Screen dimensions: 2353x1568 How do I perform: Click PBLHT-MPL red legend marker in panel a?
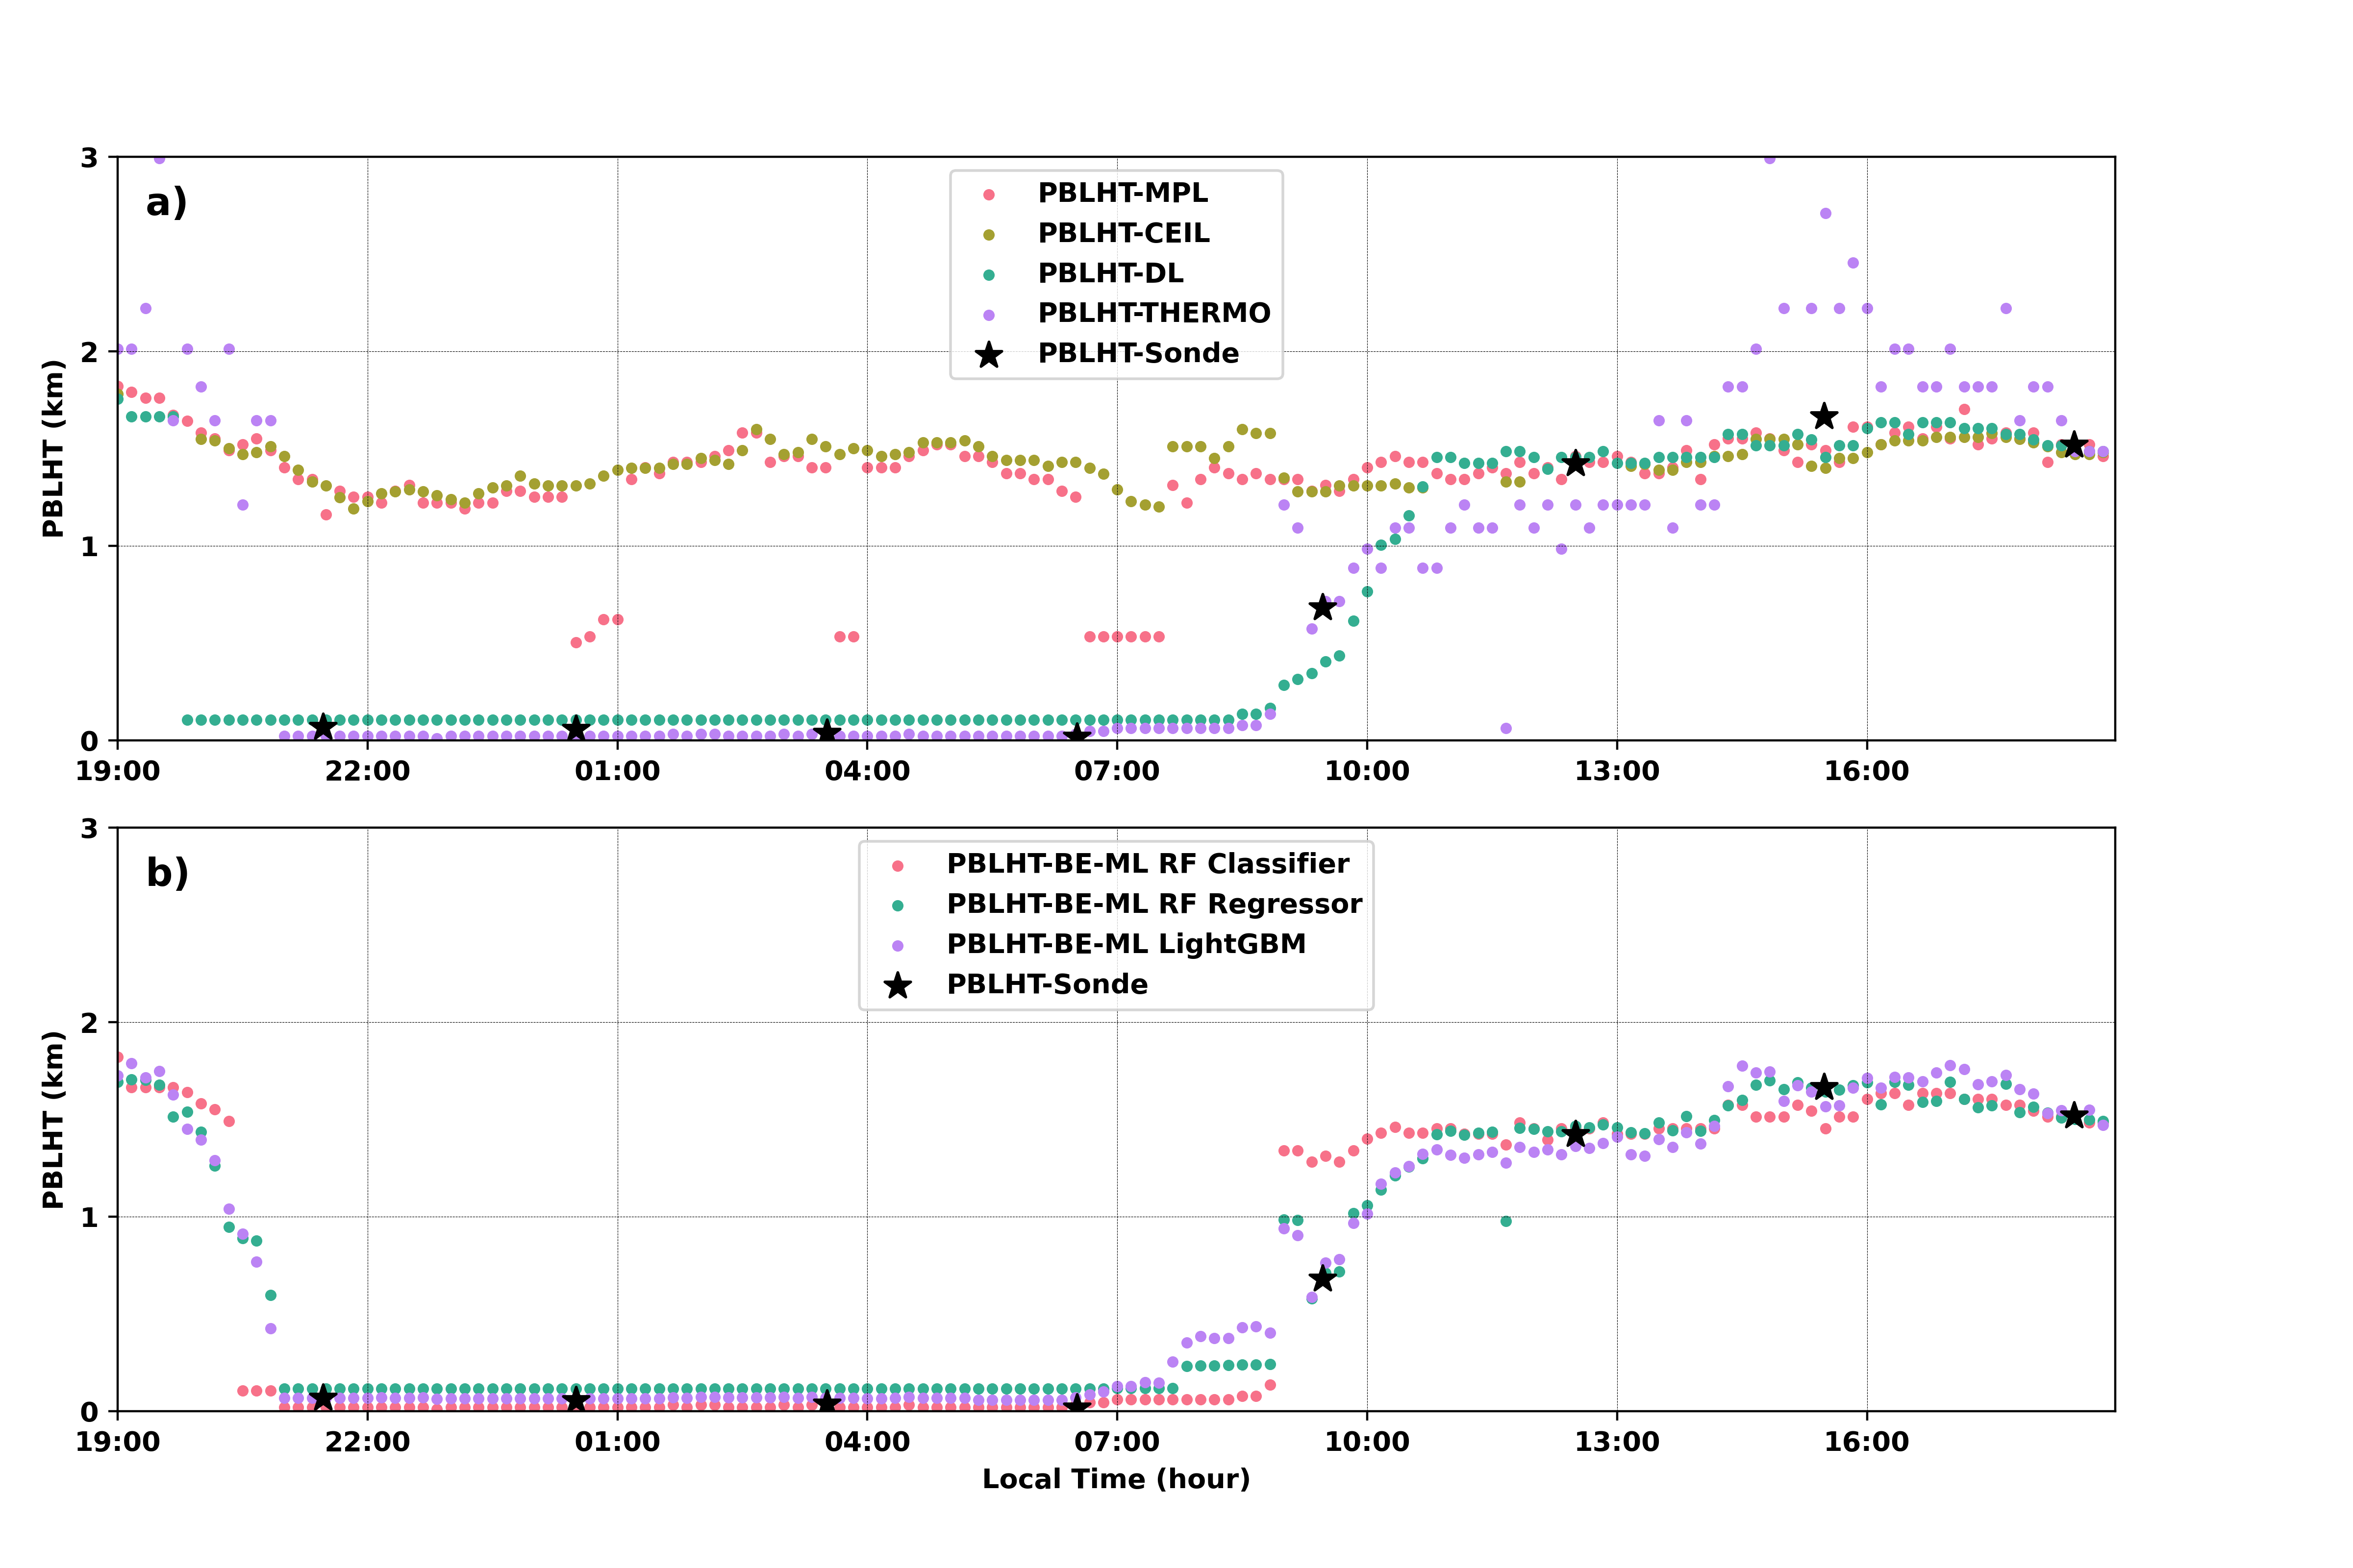pos(988,194)
